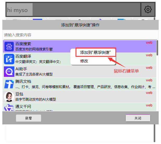This screenshot has height=144, width=161.
Task: Click the web tag on 百度搜索 row
Action: pyautogui.click(x=149, y=43)
